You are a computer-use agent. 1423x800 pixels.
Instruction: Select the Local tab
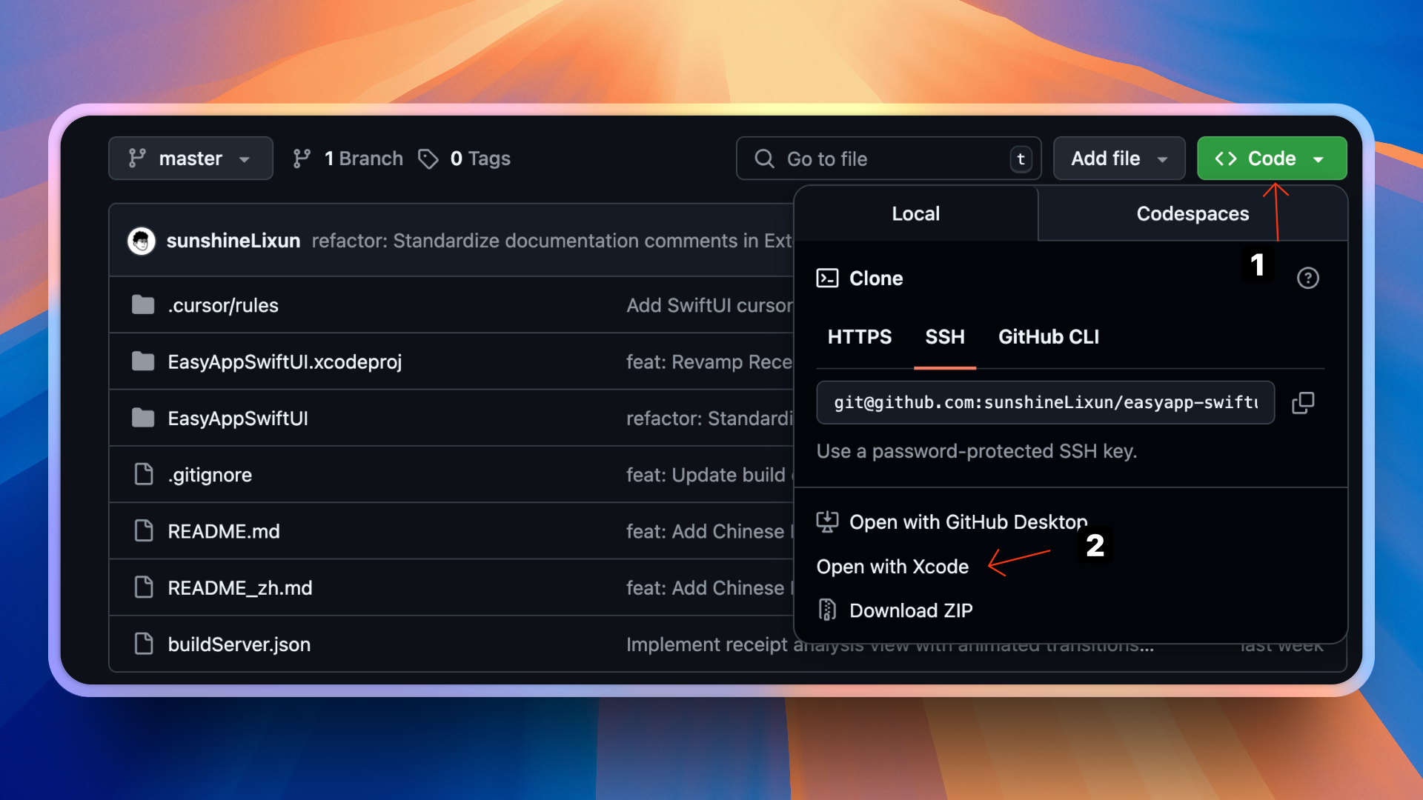point(915,214)
